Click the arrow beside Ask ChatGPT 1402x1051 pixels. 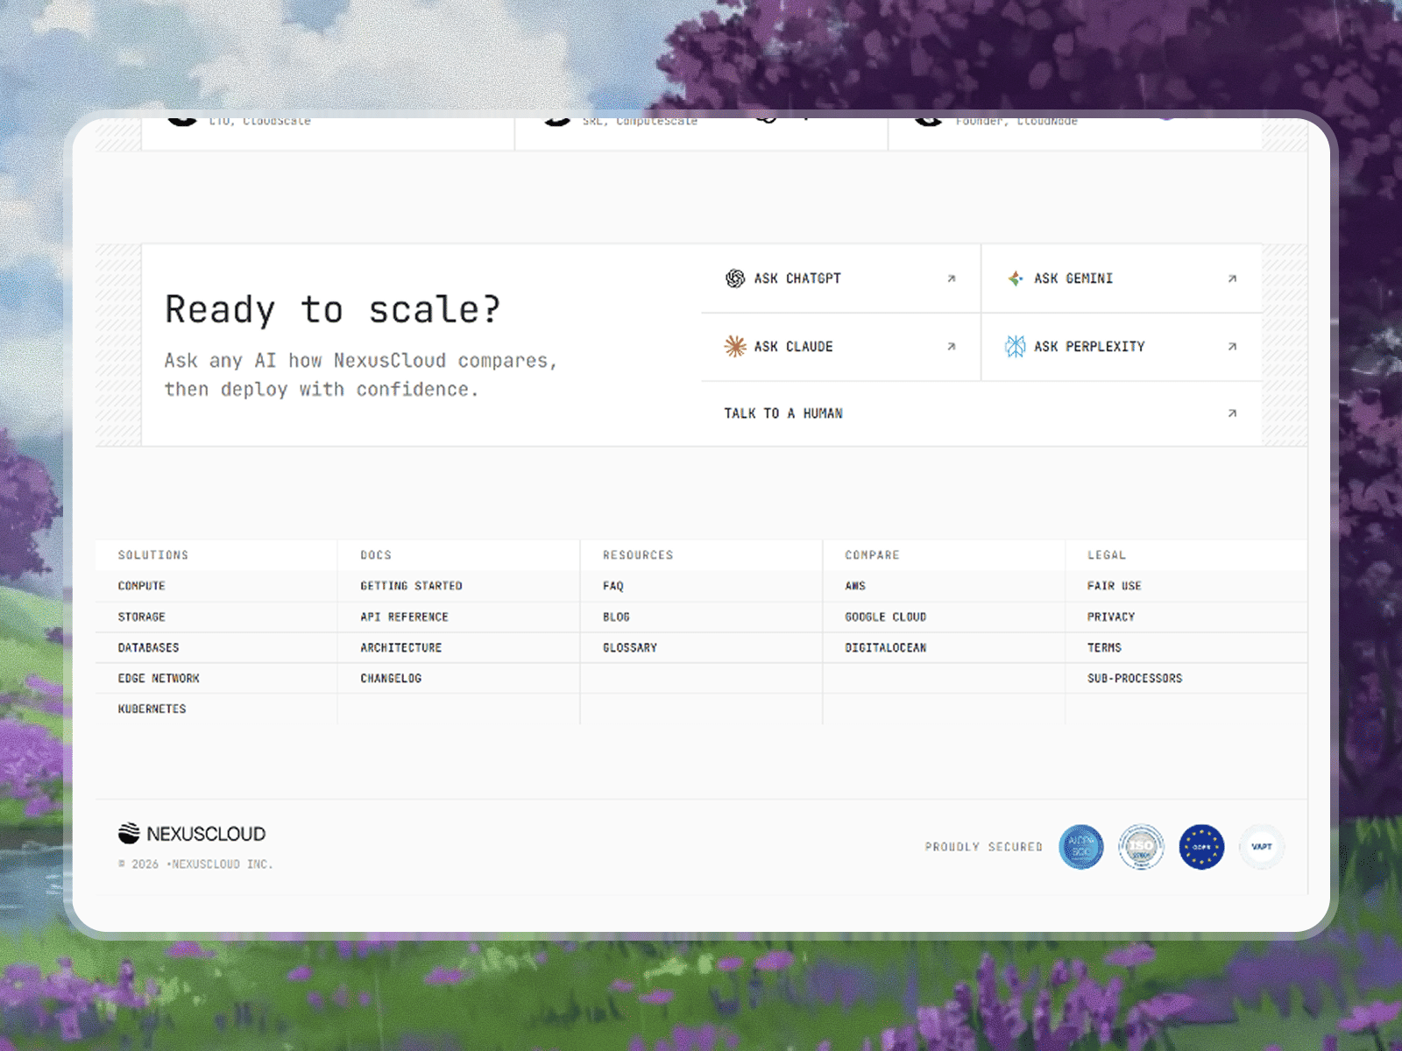[x=952, y=279]
